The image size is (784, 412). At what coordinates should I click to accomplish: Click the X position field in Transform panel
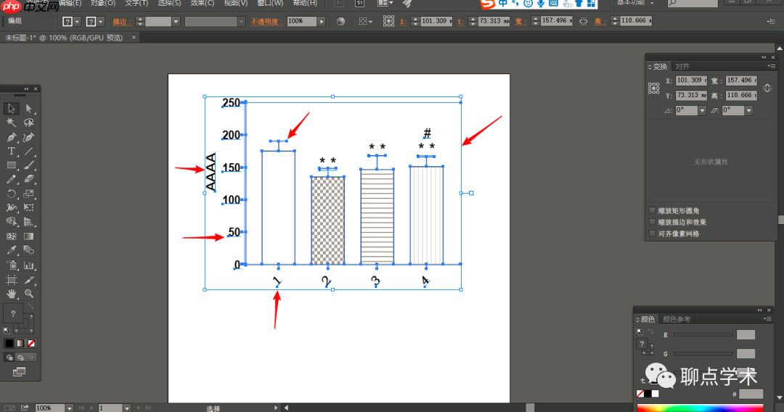coord(691,81)
